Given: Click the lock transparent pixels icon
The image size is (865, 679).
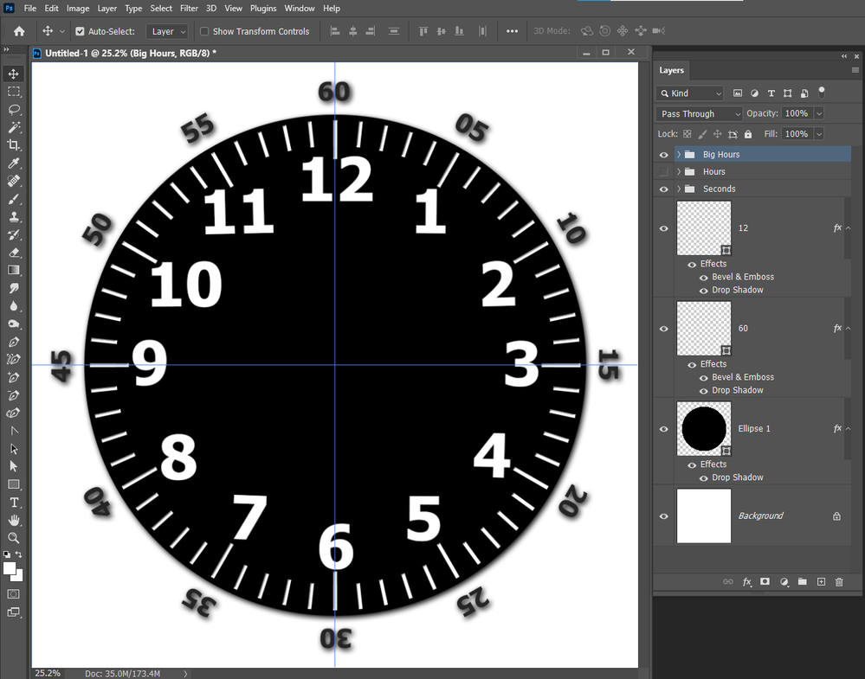Looking at the screenshot, I should (687, 133).
